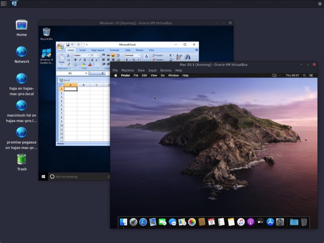Click the Excel Save icon
The image size is (324, 243).
coord(68,45)
